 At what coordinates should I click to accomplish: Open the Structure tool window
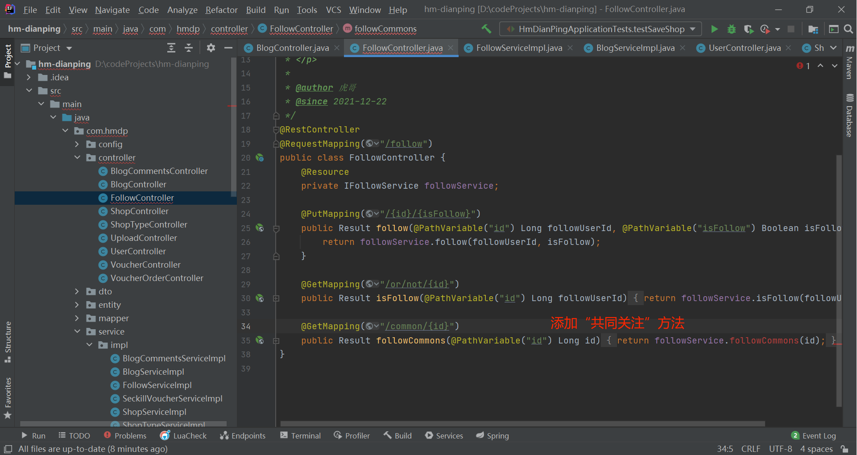click(x=8, y=342)
